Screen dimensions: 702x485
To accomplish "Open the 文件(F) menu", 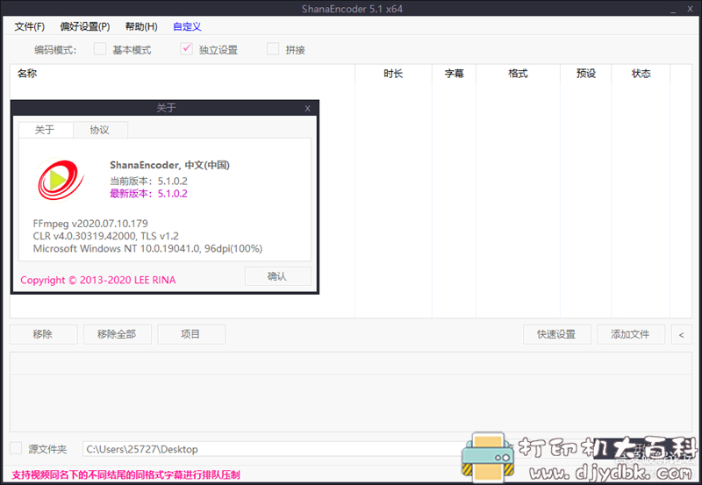I will [30, 27].
